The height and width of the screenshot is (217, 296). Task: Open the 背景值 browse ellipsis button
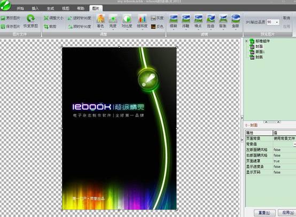pyautogui.click(x=294, y=144)
